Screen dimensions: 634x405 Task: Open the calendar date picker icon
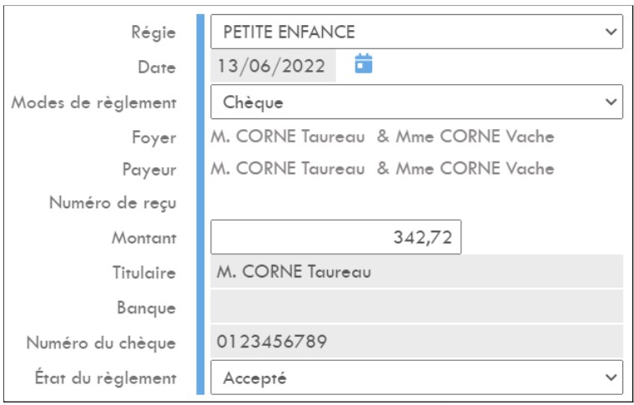(x=364, y=64)
